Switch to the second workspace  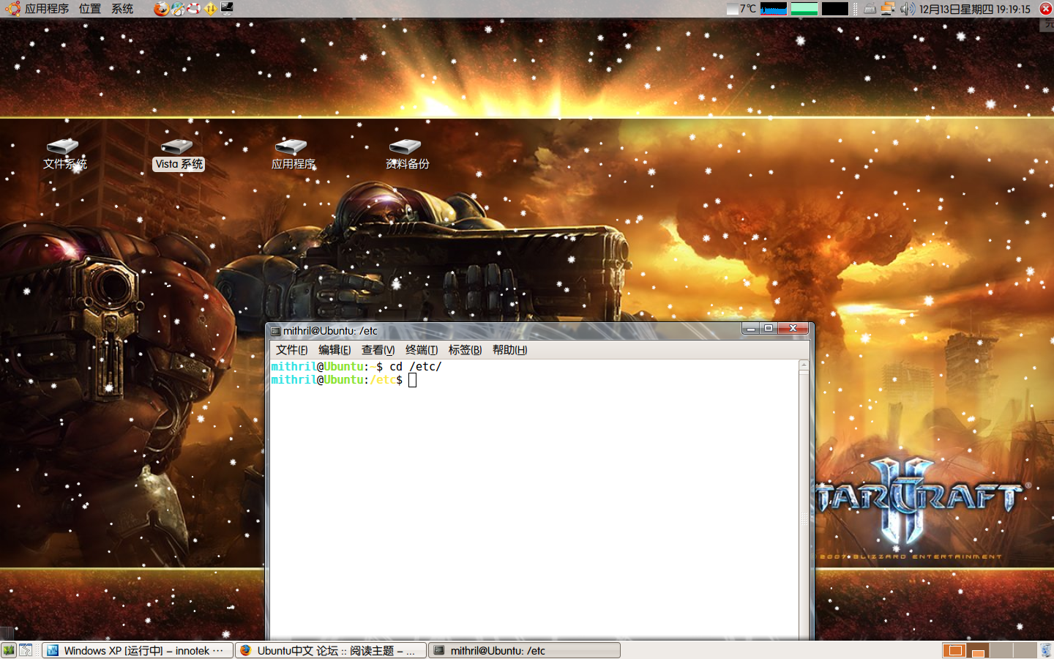click(978, 650)
